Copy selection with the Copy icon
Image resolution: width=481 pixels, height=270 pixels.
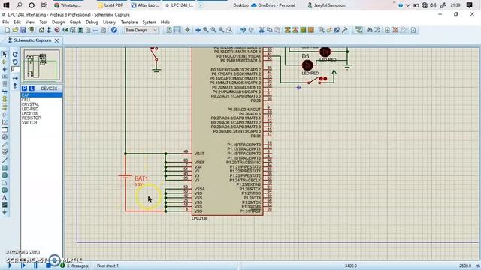click(269, 30)
